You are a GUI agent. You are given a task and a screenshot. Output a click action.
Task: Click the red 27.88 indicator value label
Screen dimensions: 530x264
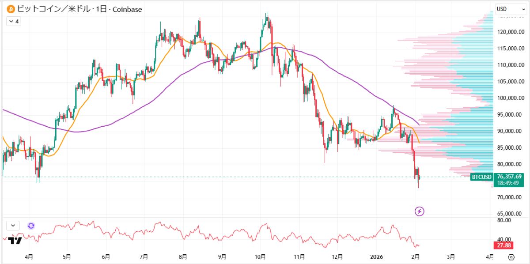[x=503, y=245]
